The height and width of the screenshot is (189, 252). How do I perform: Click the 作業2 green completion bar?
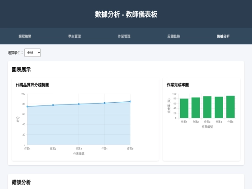(196, 108)
